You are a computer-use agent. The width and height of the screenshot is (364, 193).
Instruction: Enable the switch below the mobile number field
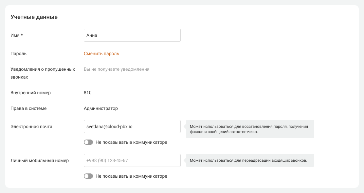[88, 176]
